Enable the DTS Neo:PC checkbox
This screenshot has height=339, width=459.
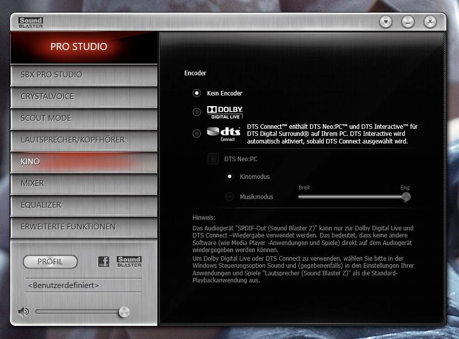click(x=213, y=159)
